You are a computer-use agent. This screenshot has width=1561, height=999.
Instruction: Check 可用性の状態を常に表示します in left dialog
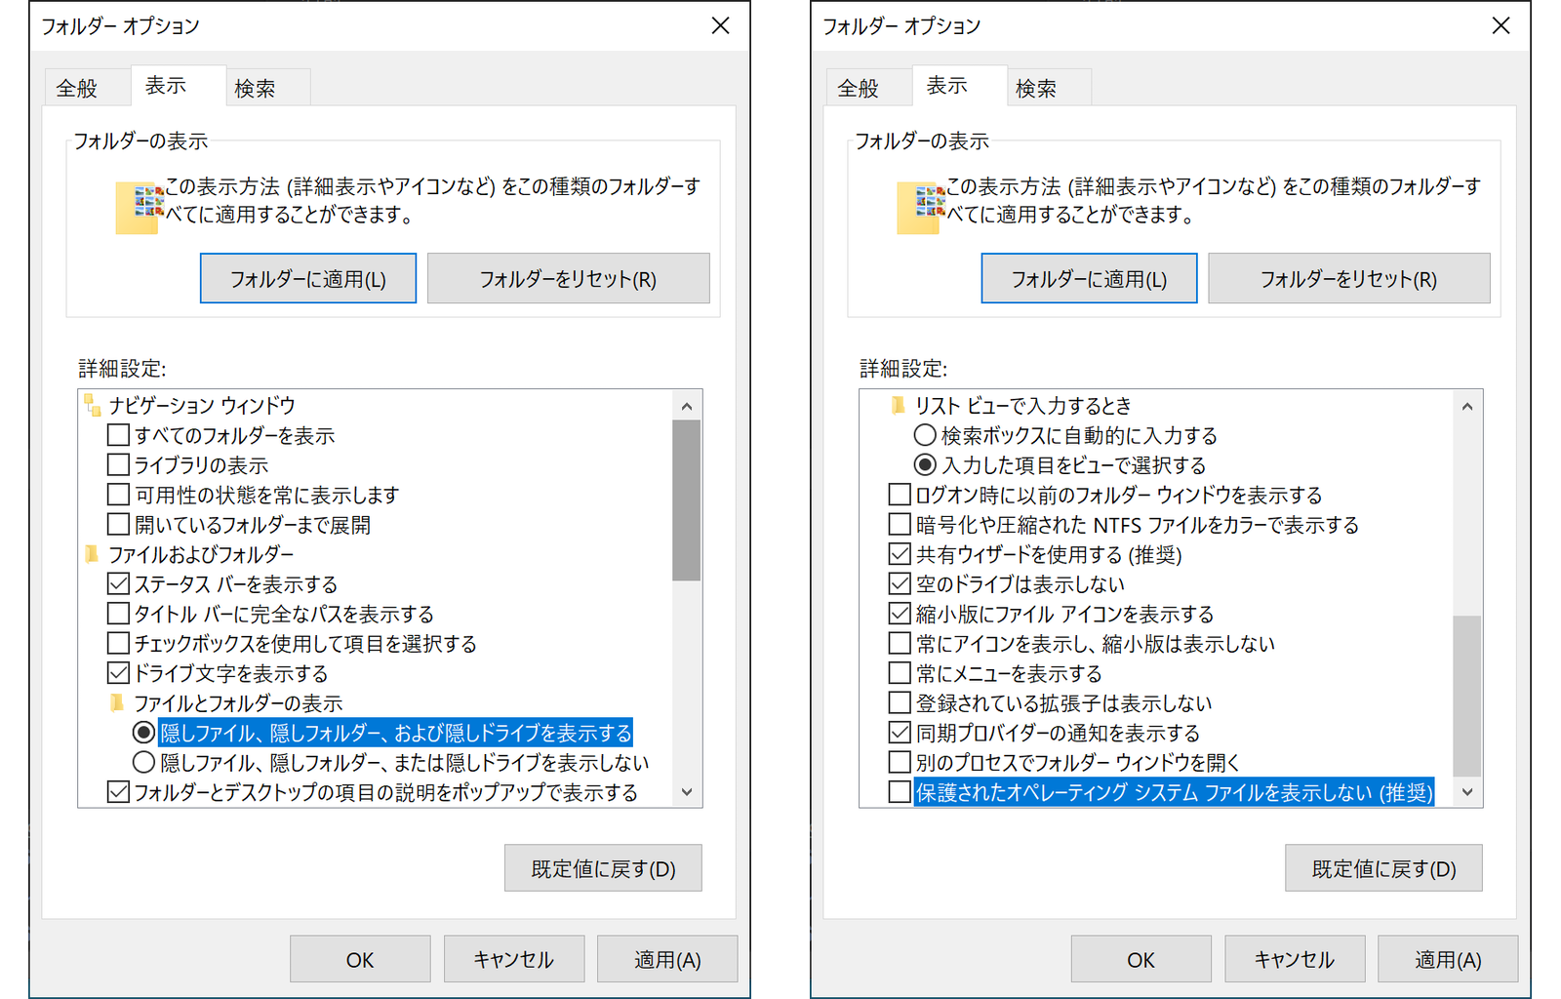pyautogui.click(x=118, y=495)
